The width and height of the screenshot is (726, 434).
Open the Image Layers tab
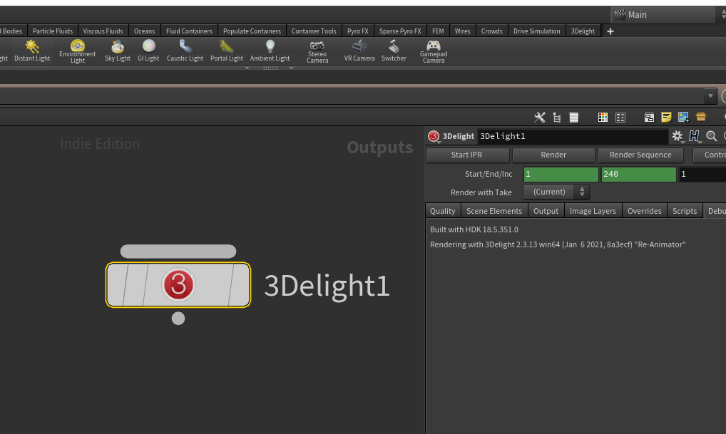pyautogui.click(x=593, y=211)
